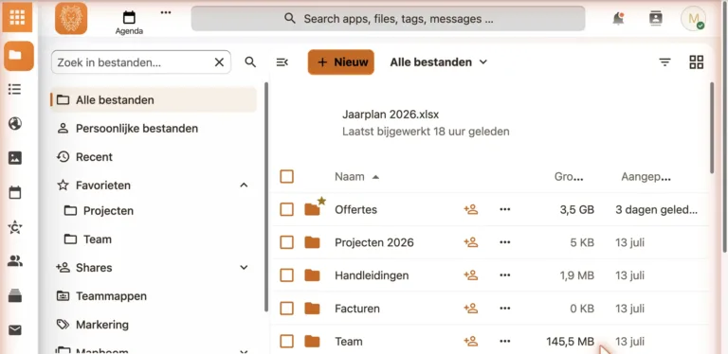Tick the Handleidingen checkbox

tap(286, 275)
